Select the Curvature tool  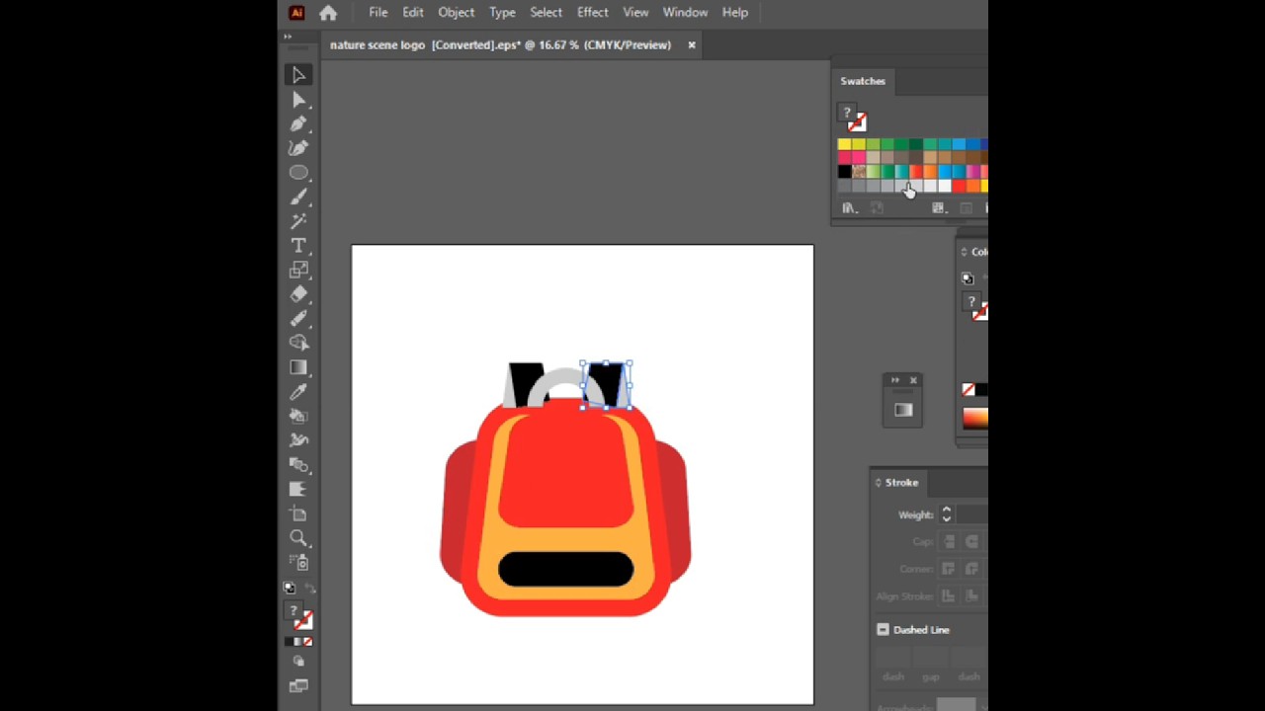pyautogui.click(x=298, y=148)
